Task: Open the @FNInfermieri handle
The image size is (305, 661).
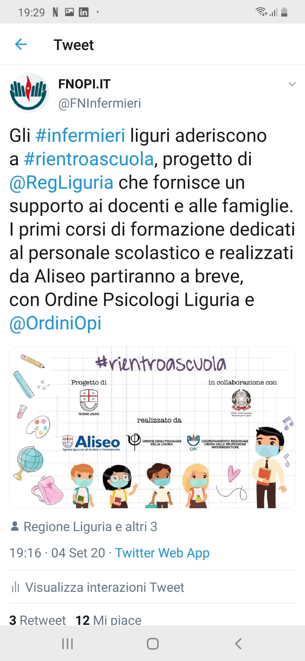Action: [x=99, y=104]
